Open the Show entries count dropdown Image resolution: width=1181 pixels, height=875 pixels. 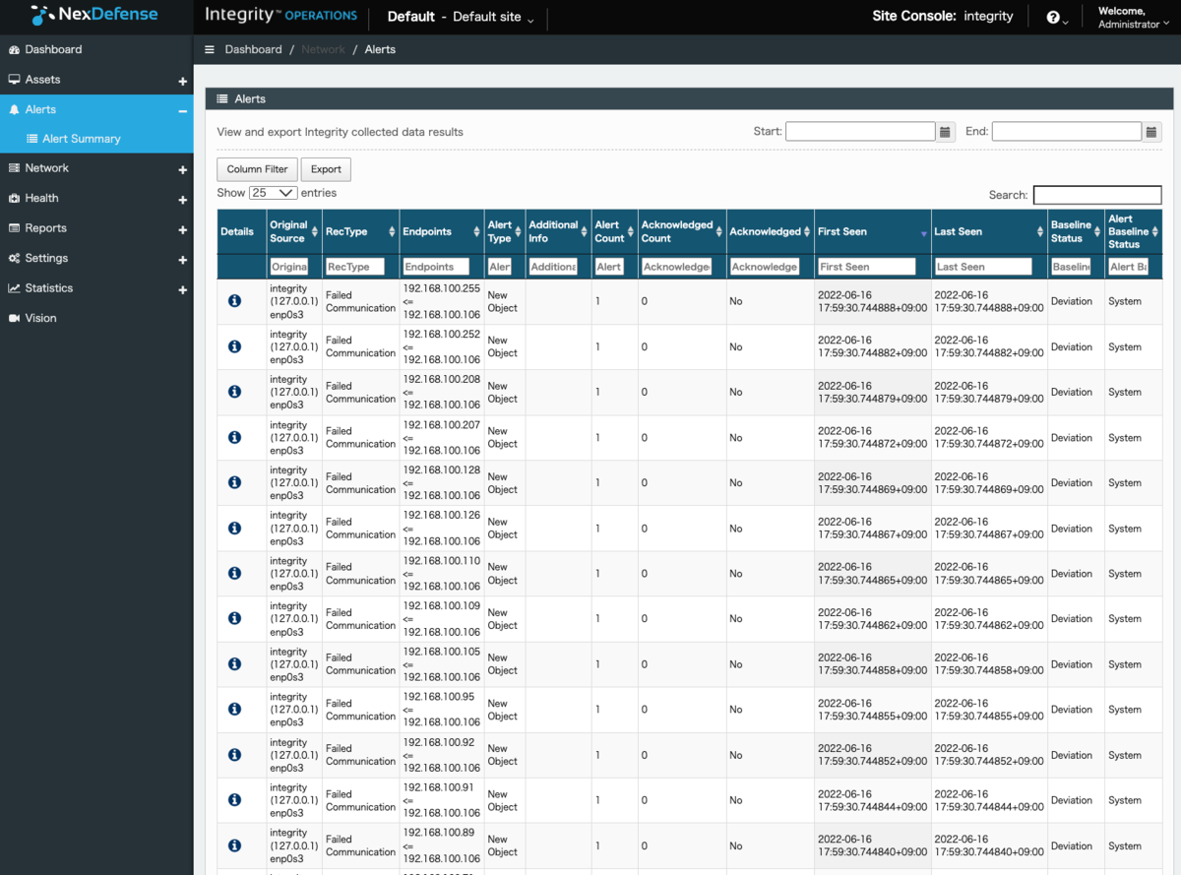(x=273, y=193)
